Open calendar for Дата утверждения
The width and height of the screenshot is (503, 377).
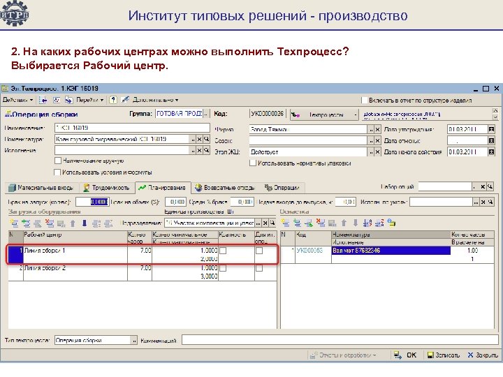click(491, 130)
